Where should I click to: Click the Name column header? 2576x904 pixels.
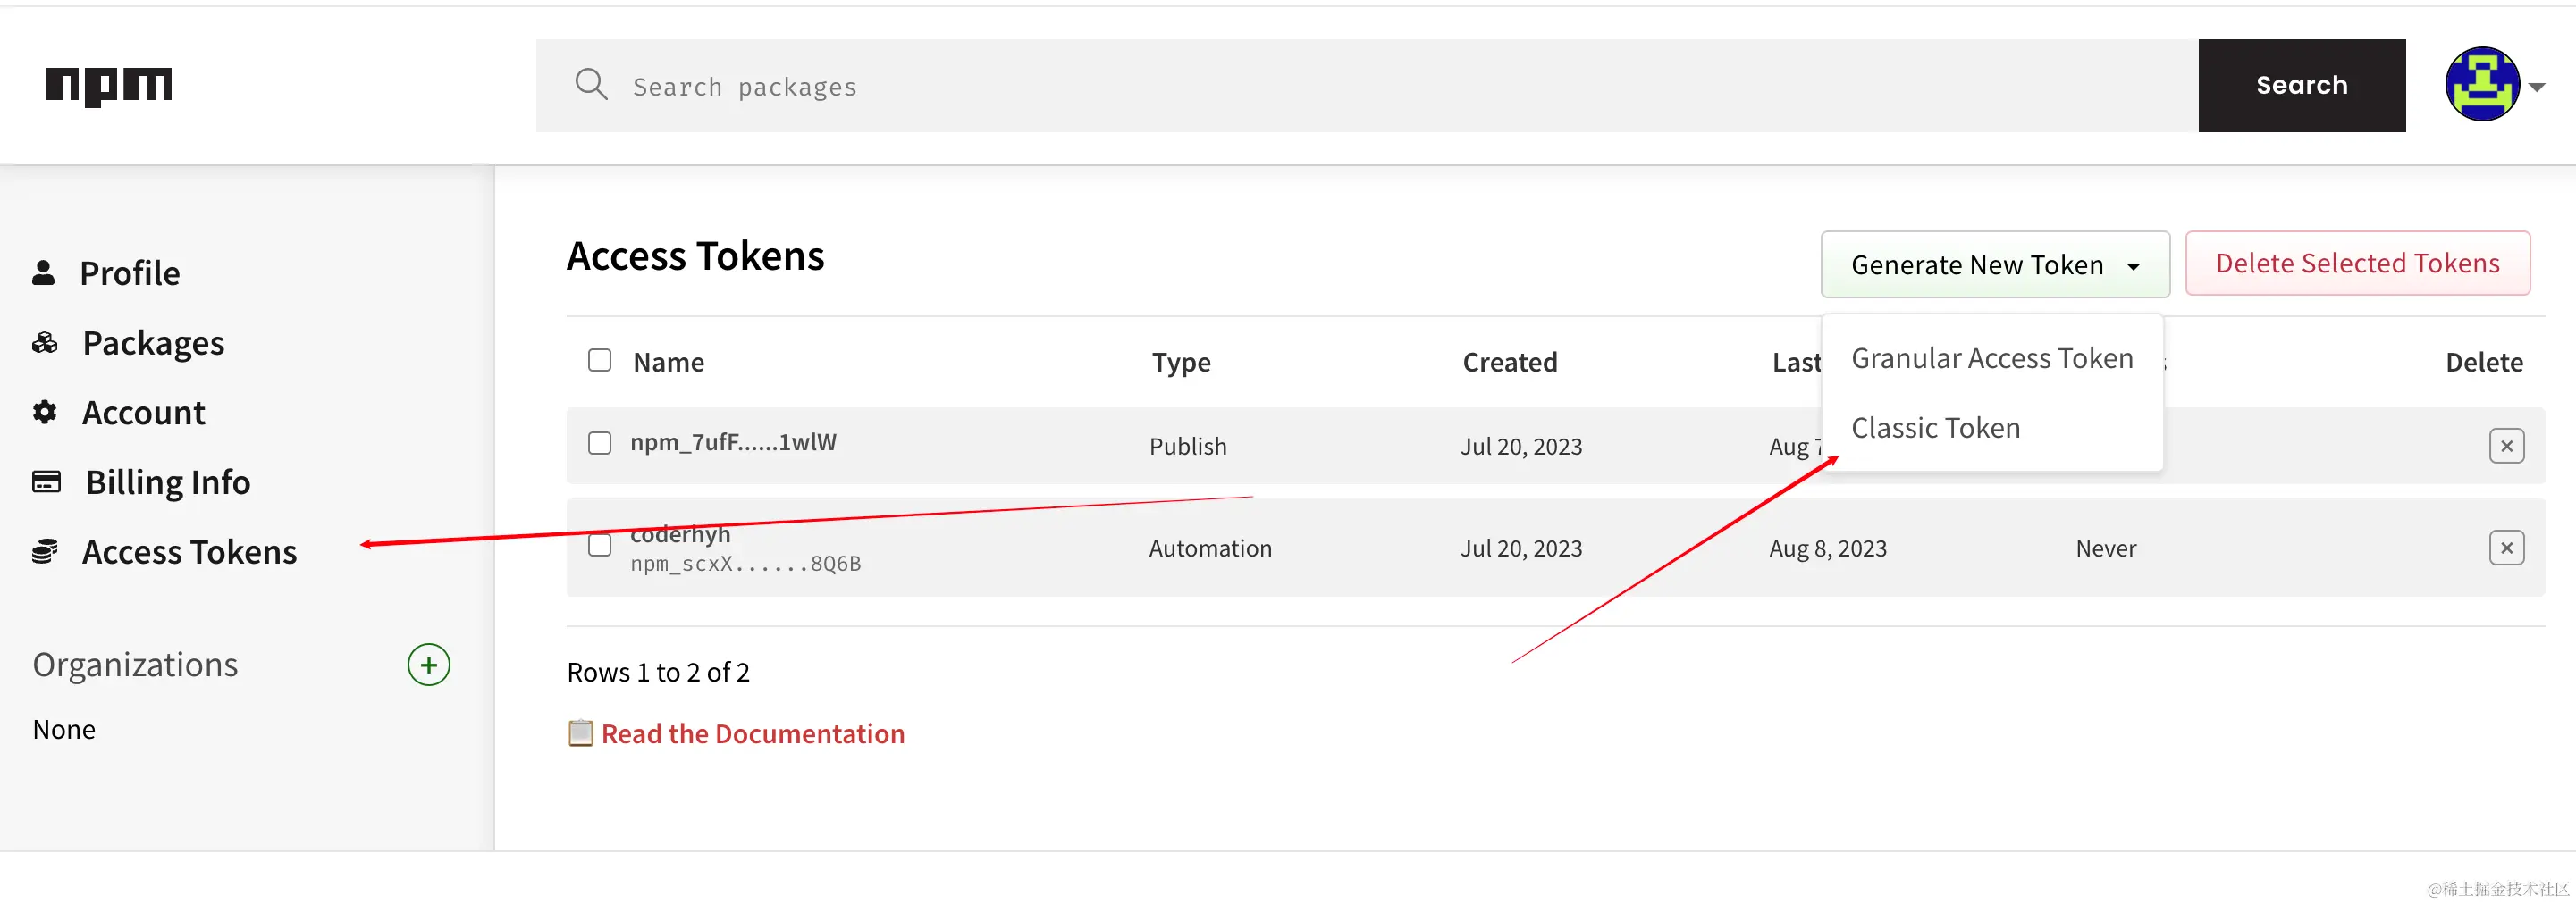668,363
